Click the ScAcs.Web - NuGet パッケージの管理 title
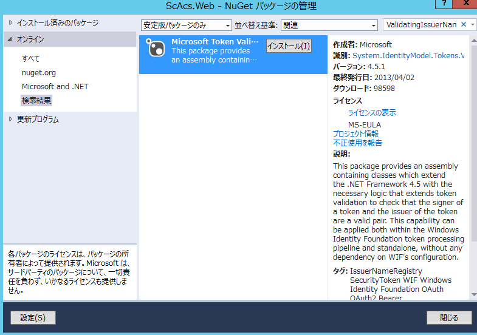 [x=241, y=6]
